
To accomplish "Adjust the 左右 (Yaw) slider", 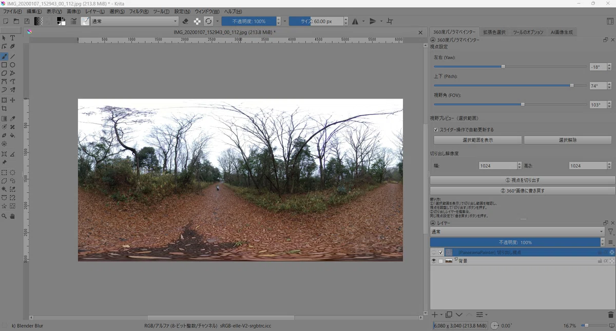I will tap(510, 66).
